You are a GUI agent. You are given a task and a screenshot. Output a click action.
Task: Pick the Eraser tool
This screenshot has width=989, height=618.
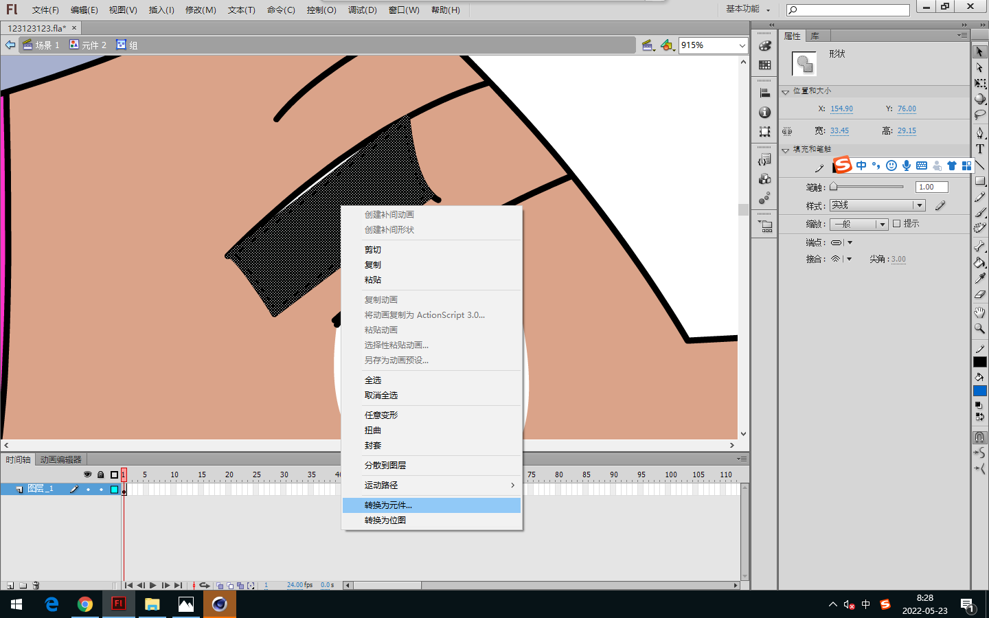(980, 295)
